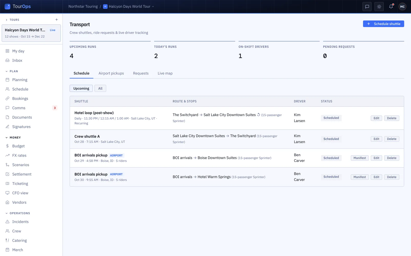Open My day in sidebar

(31, 51)
